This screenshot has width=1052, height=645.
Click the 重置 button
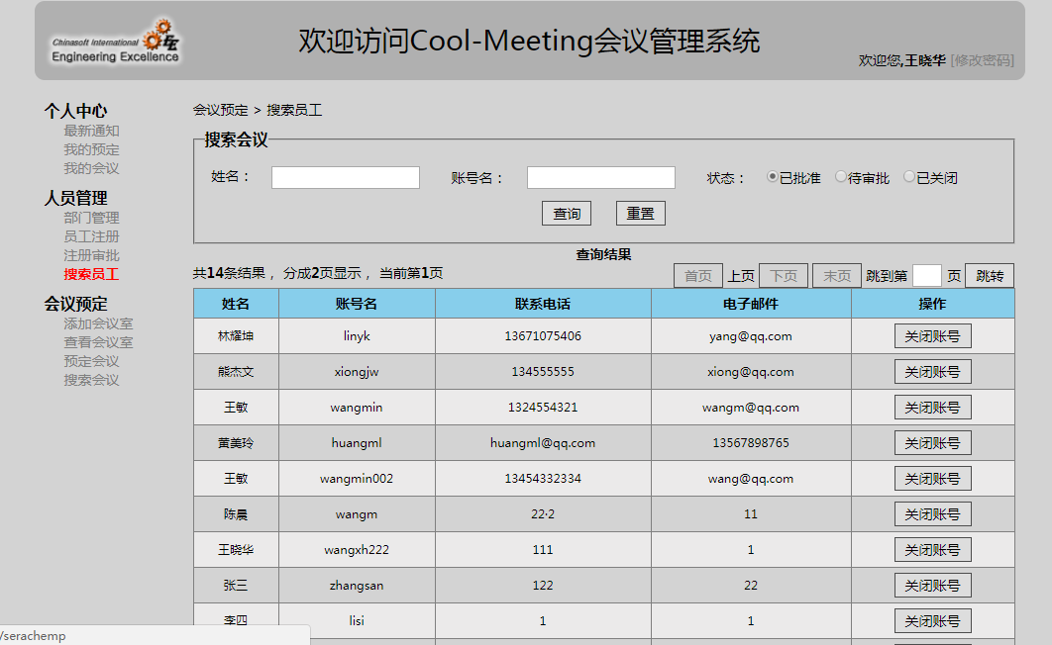point(641,213)
